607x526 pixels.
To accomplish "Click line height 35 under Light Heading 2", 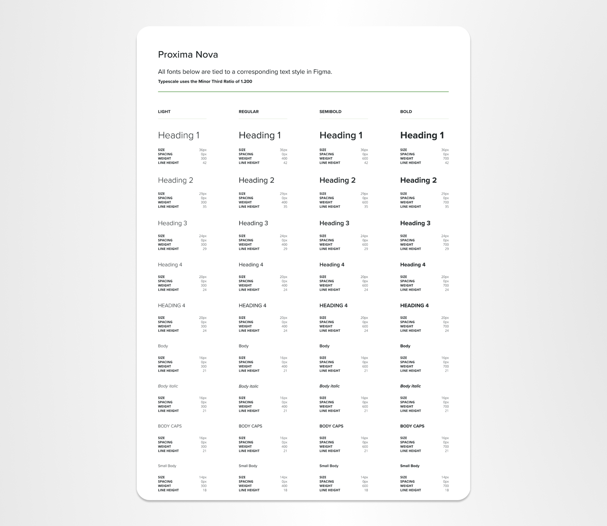I will pyautogui.click(x=204, y=207).
